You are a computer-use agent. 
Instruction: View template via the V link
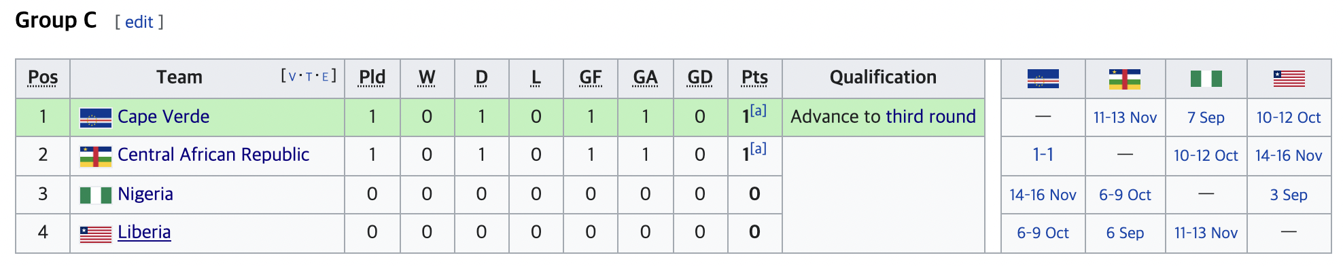tap(292, 77)
